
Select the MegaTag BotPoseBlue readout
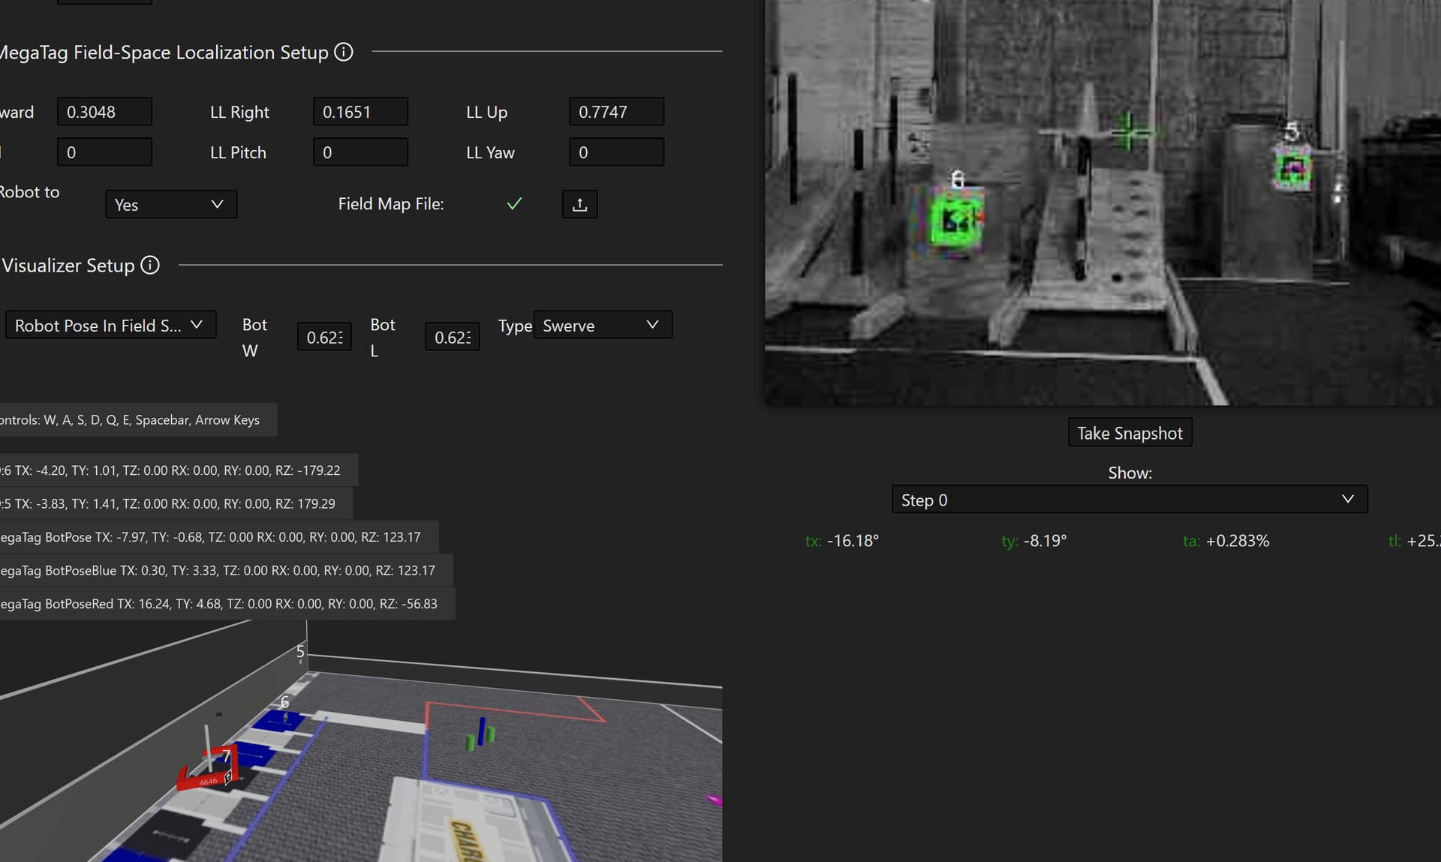click(225, 570)
